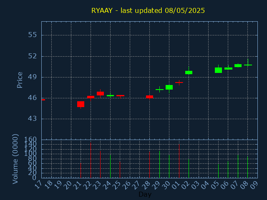Click the green volume bar for day 30
Viewport: 267px width, 200px height.
tap(169, 166)
